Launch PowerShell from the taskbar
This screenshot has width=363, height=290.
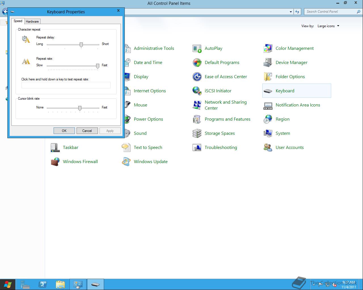(x=43, y=284)
